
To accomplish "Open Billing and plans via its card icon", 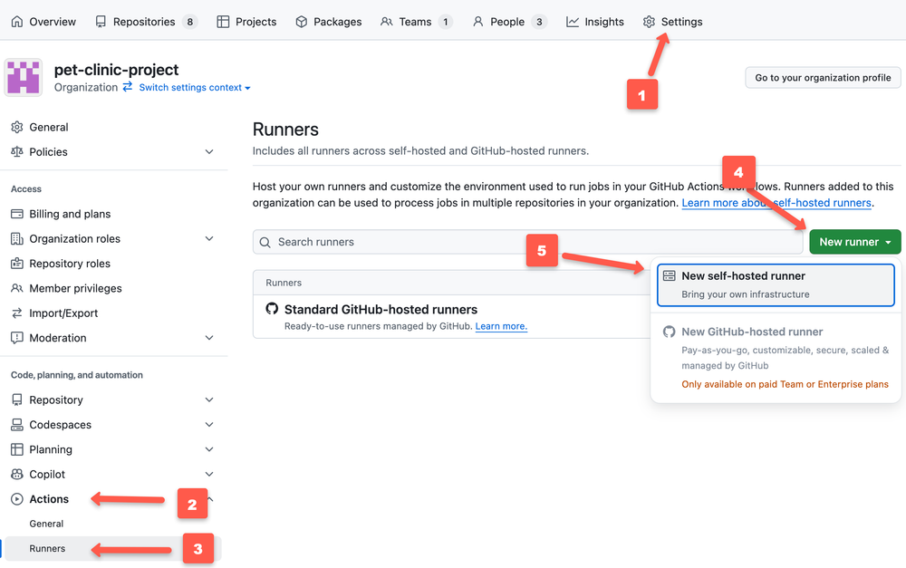I will (18, 213).
